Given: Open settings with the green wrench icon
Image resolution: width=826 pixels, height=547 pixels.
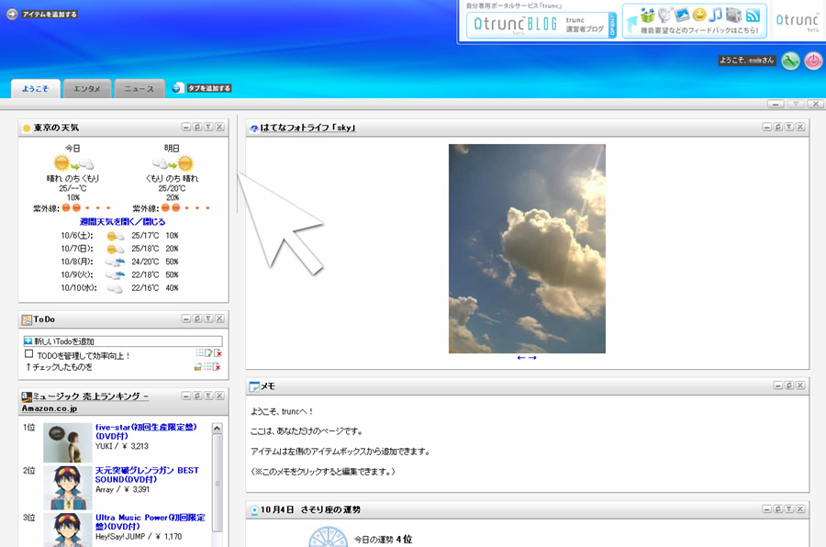Looking at the screenshot, I should pos(790,61).
